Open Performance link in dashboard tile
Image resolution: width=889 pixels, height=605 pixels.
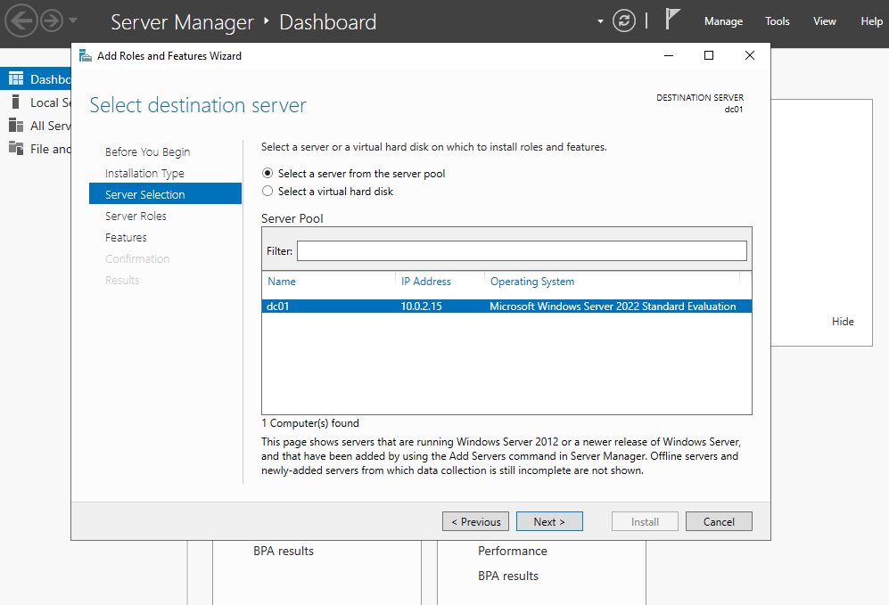click(x=513, y=551)
